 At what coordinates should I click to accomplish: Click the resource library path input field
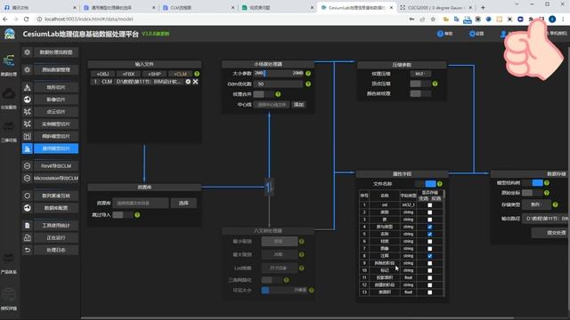[141, 203]
